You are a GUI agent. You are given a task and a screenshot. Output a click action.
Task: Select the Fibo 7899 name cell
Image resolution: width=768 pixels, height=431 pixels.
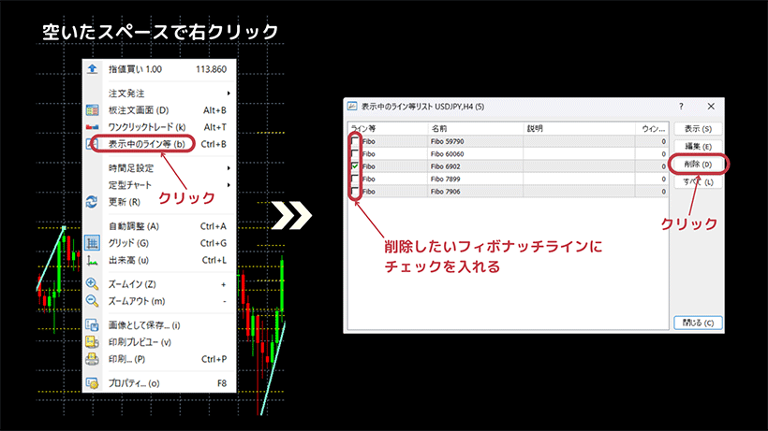pyautogui.click(x=476, y=179)
